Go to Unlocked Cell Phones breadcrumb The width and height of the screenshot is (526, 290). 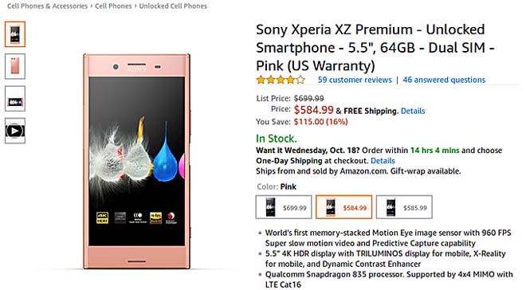173,6
